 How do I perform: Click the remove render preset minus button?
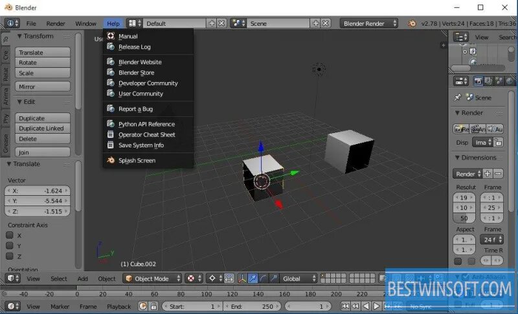[x=498, y=174]
